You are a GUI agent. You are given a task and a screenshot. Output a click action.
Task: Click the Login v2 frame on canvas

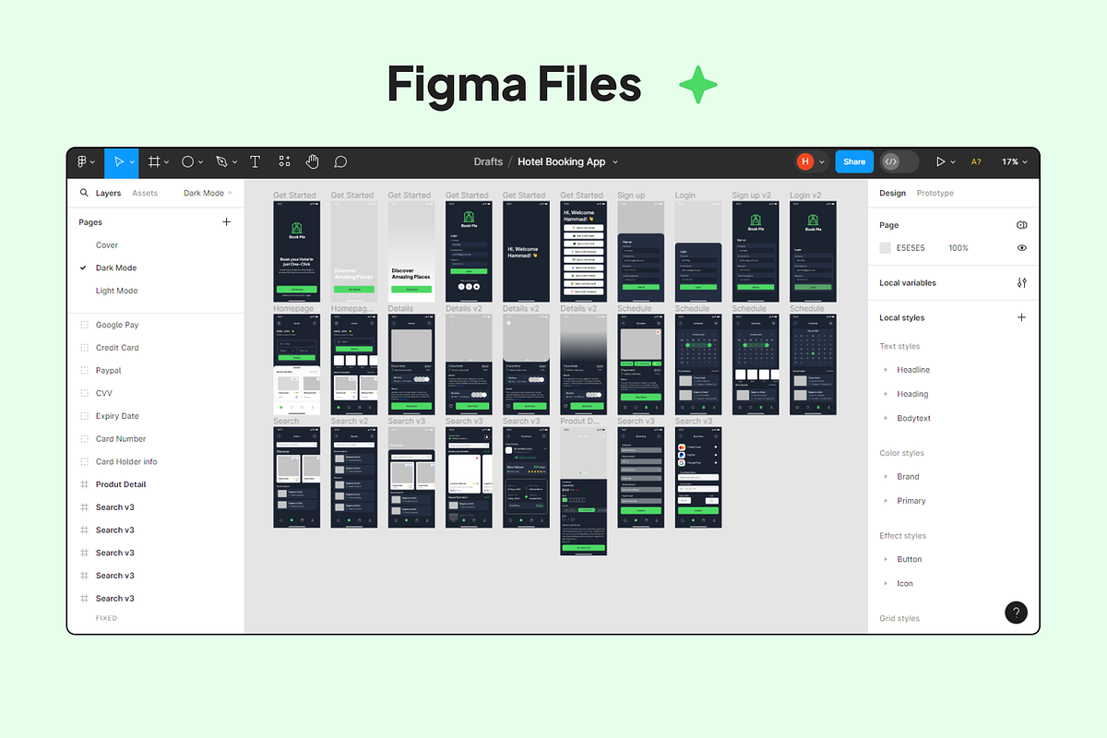coord(813,252)
